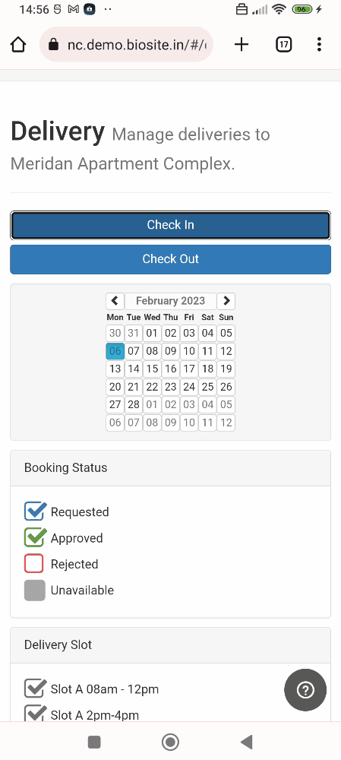Open the February 2023 month picker
The width and height of the screenshot is (341, 760).
click(x=170, y=301)
